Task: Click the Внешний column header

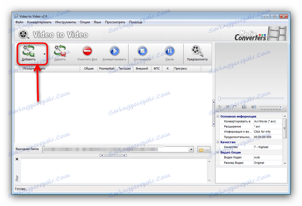Action: (142, 69)
